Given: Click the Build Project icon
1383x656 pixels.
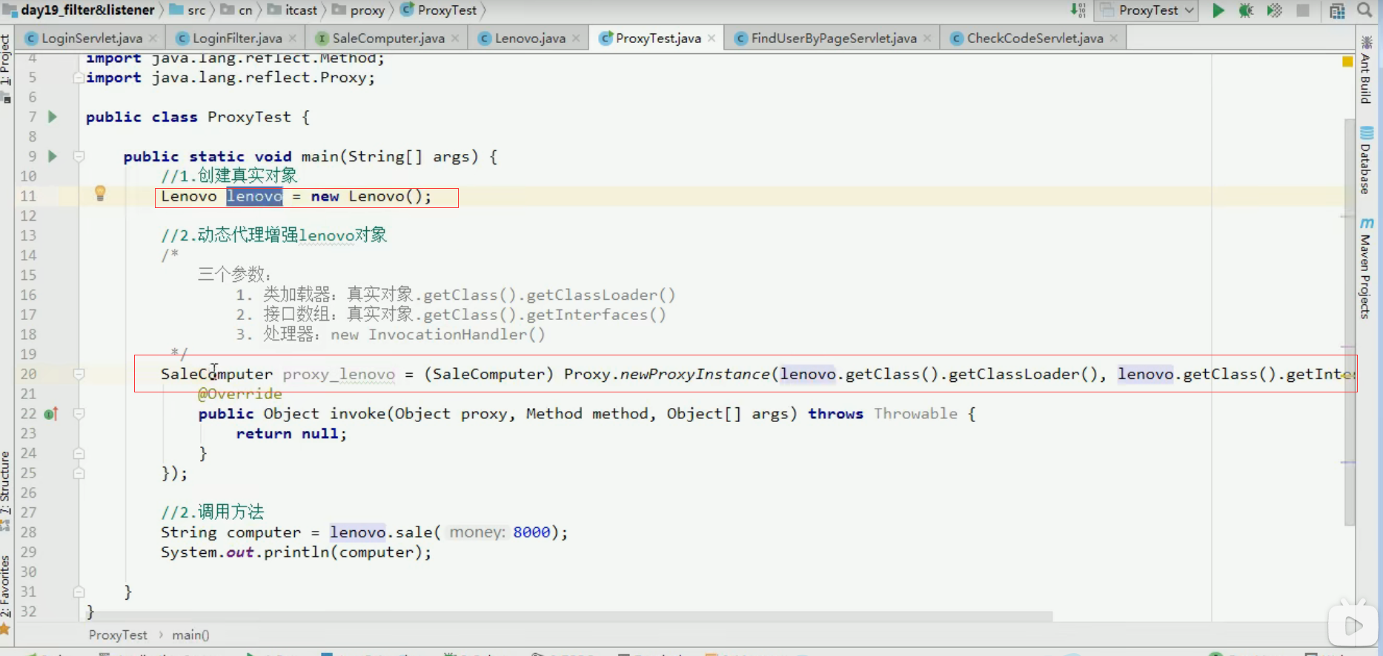Looking at the screenshot, I should point(1078,10).
